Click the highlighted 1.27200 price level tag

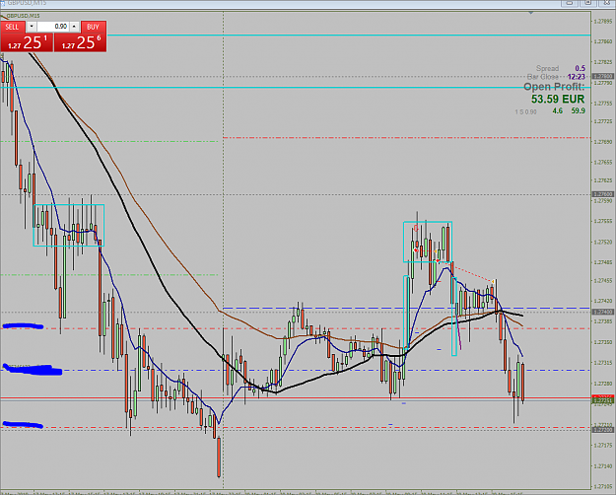[602, 430]
